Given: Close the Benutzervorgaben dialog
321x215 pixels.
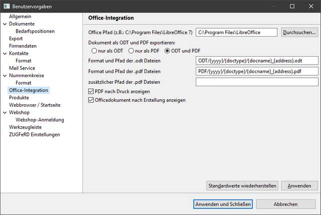Looking at the screenshot, I should tap(311, 6).
